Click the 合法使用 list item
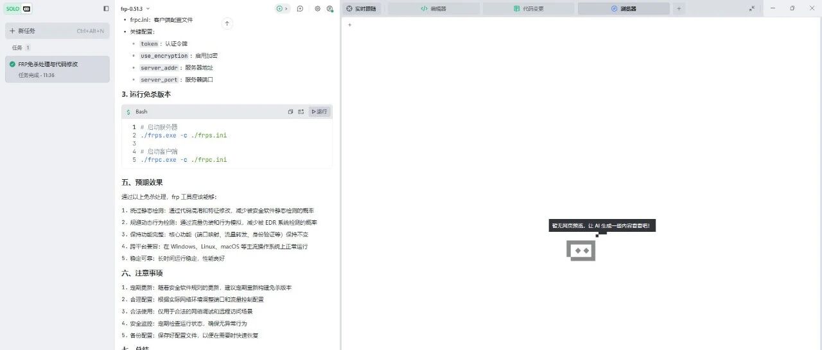This screenshot has height=350, width=822. click(x=188, y=311)
